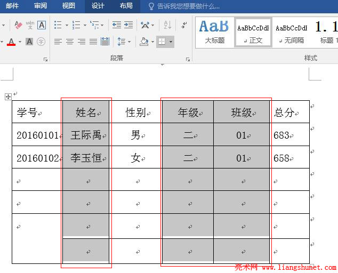338x273 pixels.
Task: Click the 告诉我您想要做什么 search box
Action: 184,6
